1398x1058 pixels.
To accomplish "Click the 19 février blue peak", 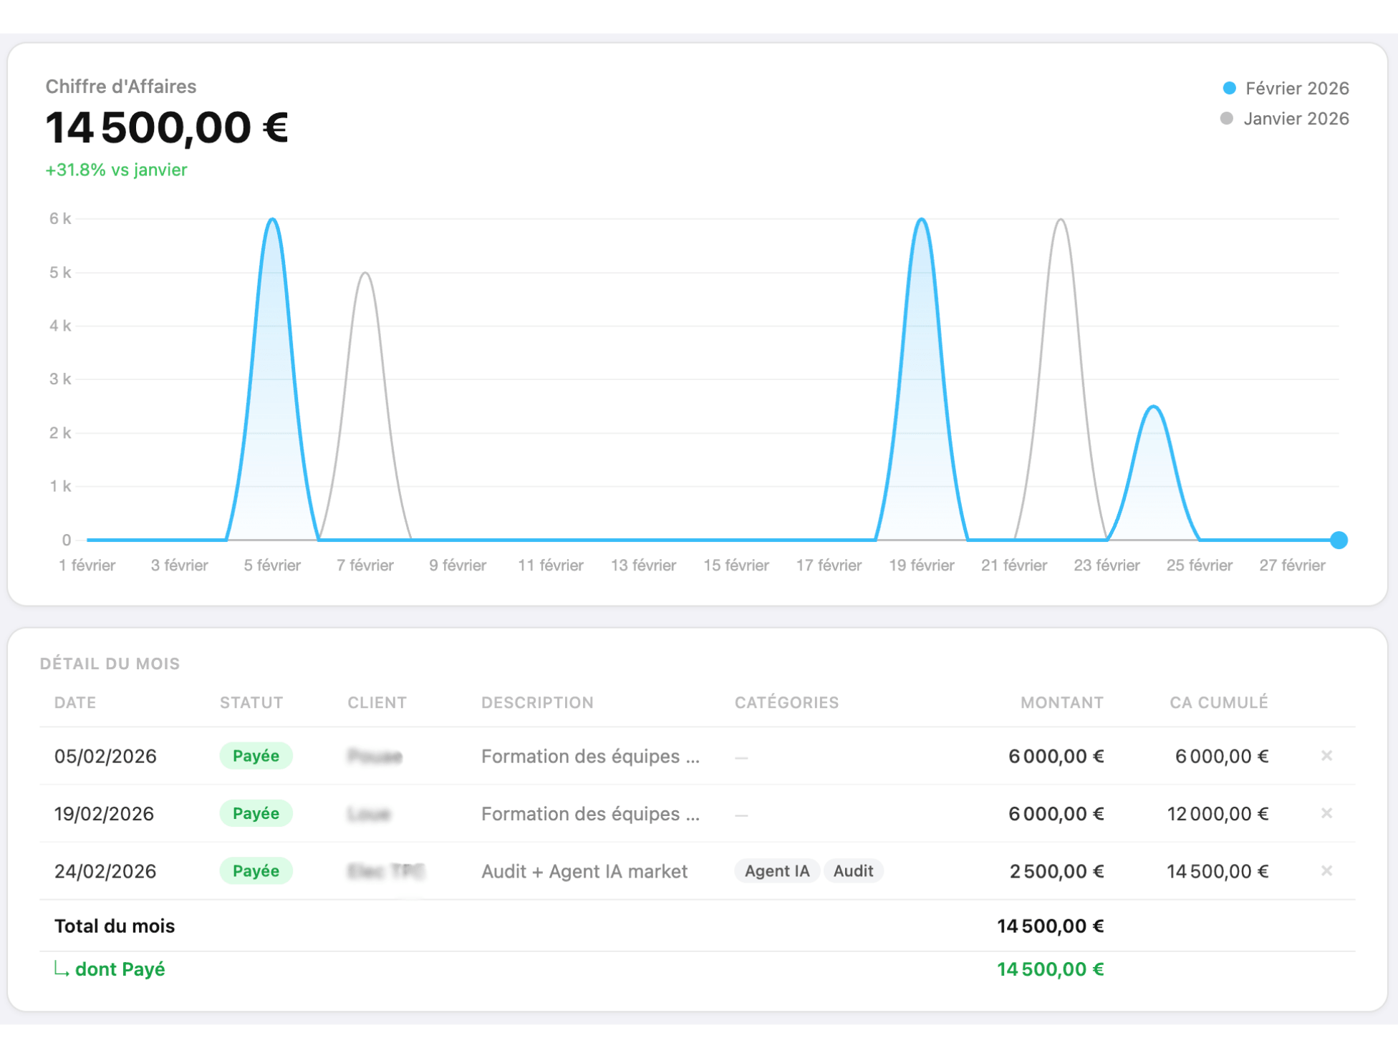I will pyautogui.click(x=921, y=220).
